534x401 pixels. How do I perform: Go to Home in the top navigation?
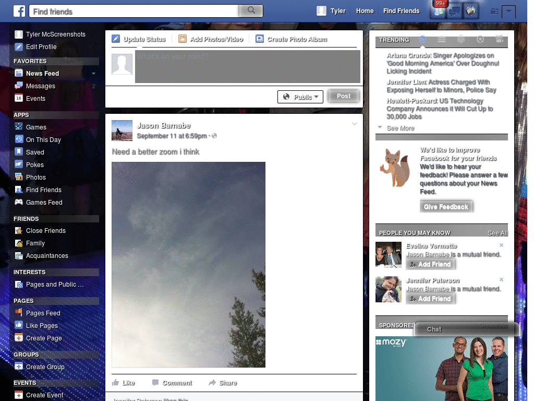click(365, 10)
